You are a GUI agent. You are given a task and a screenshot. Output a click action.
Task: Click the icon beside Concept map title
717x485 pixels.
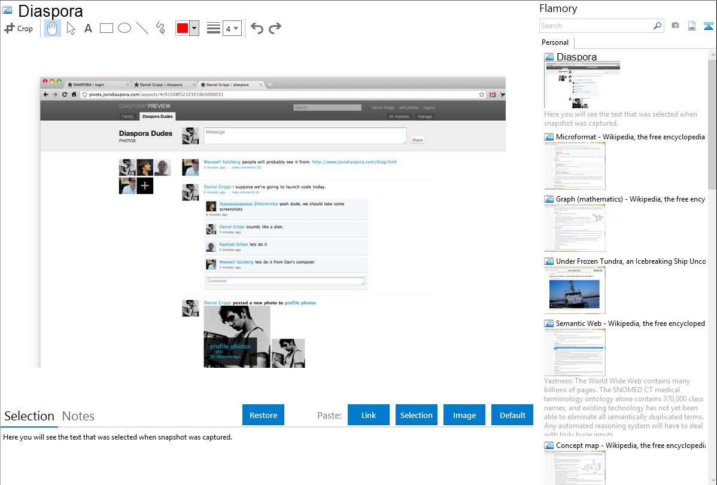click(549, 446)
